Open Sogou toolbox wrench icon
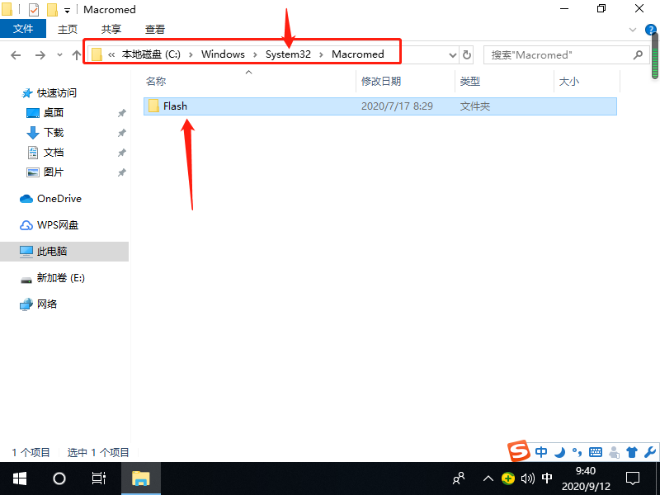660x495 pixels. pyautogui.click(x=649, y=452)
